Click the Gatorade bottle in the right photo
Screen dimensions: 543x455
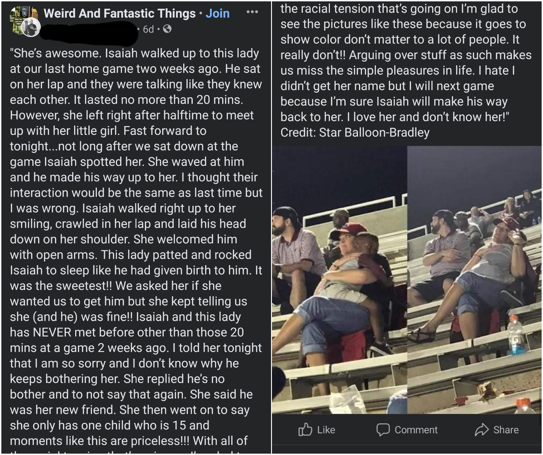point(516,335)
